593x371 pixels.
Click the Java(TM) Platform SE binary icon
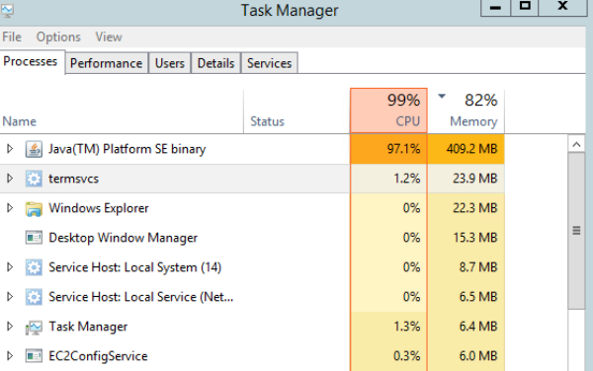click(x=34, y=149)
